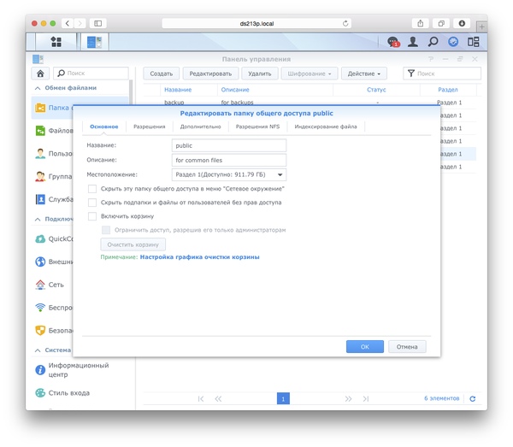Click the Group icon in sidebar
513x447 pixels.
point(40,176)
